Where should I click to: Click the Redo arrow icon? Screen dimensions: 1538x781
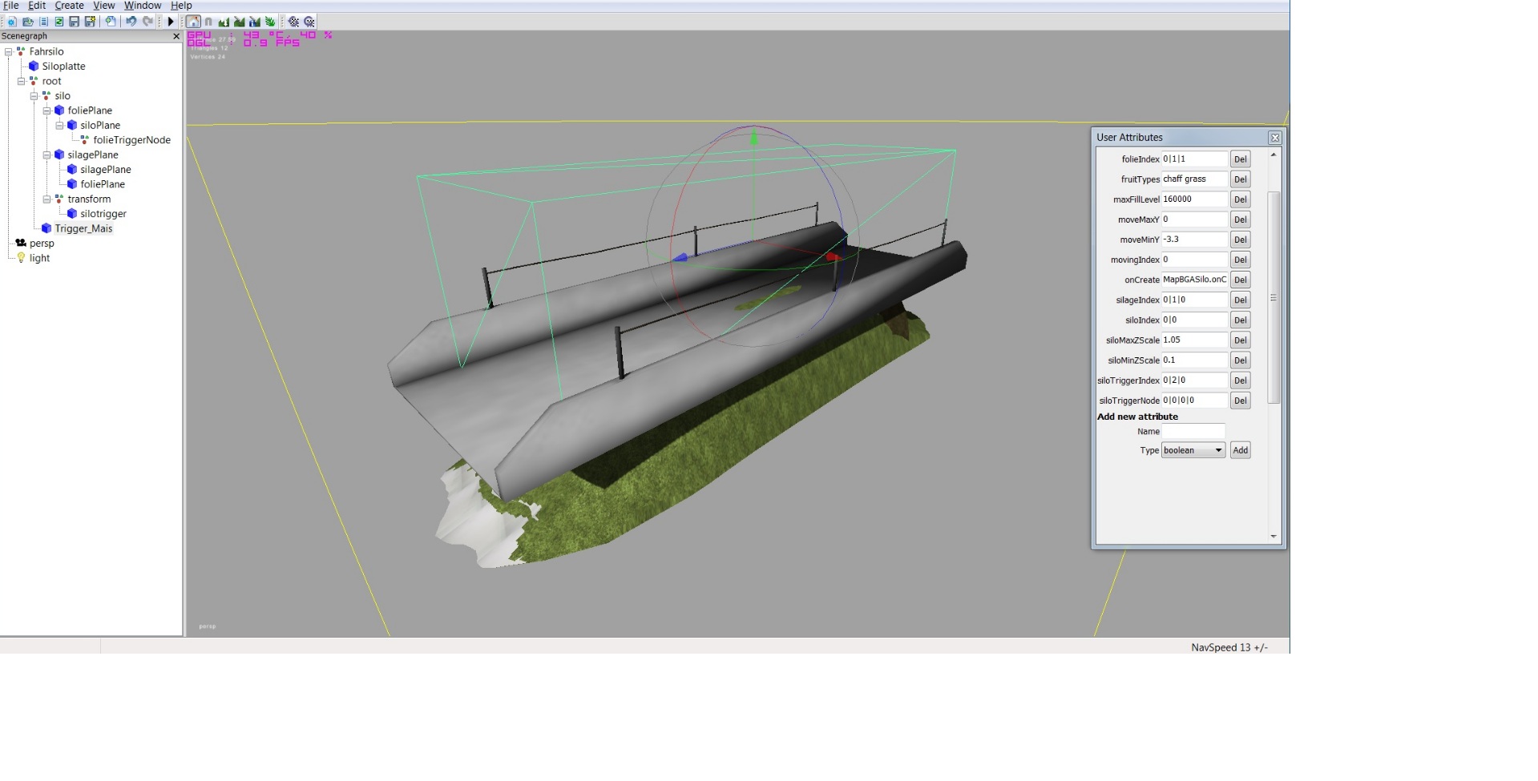tap(147, 22)
